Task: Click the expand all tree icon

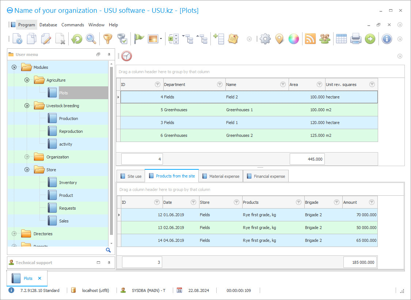Action: click(x=188, y=39)
